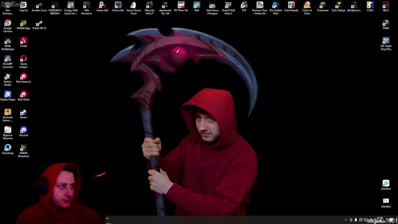Image resolution: width=398 pixels, height=224 pixels.
Task: Open the Roblox Player icon
Action: [8, 96]
